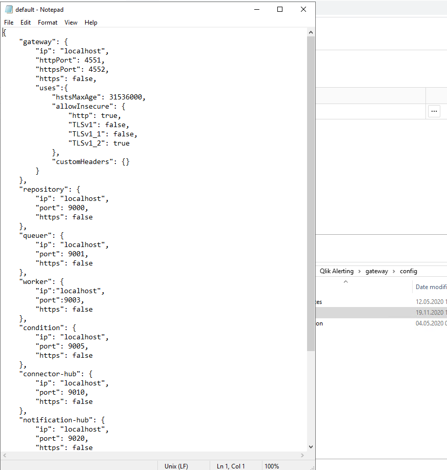Screen dimensions: 447x470
Task: Click the vertical scrollbar thumb
Action: (x=311, y=194)
